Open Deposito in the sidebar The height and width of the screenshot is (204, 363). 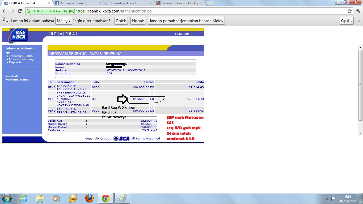[x=15, y=62]
